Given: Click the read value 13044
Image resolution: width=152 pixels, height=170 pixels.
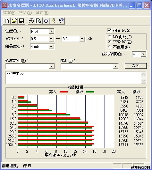Looking at the screenshot, I should point(139,119).
